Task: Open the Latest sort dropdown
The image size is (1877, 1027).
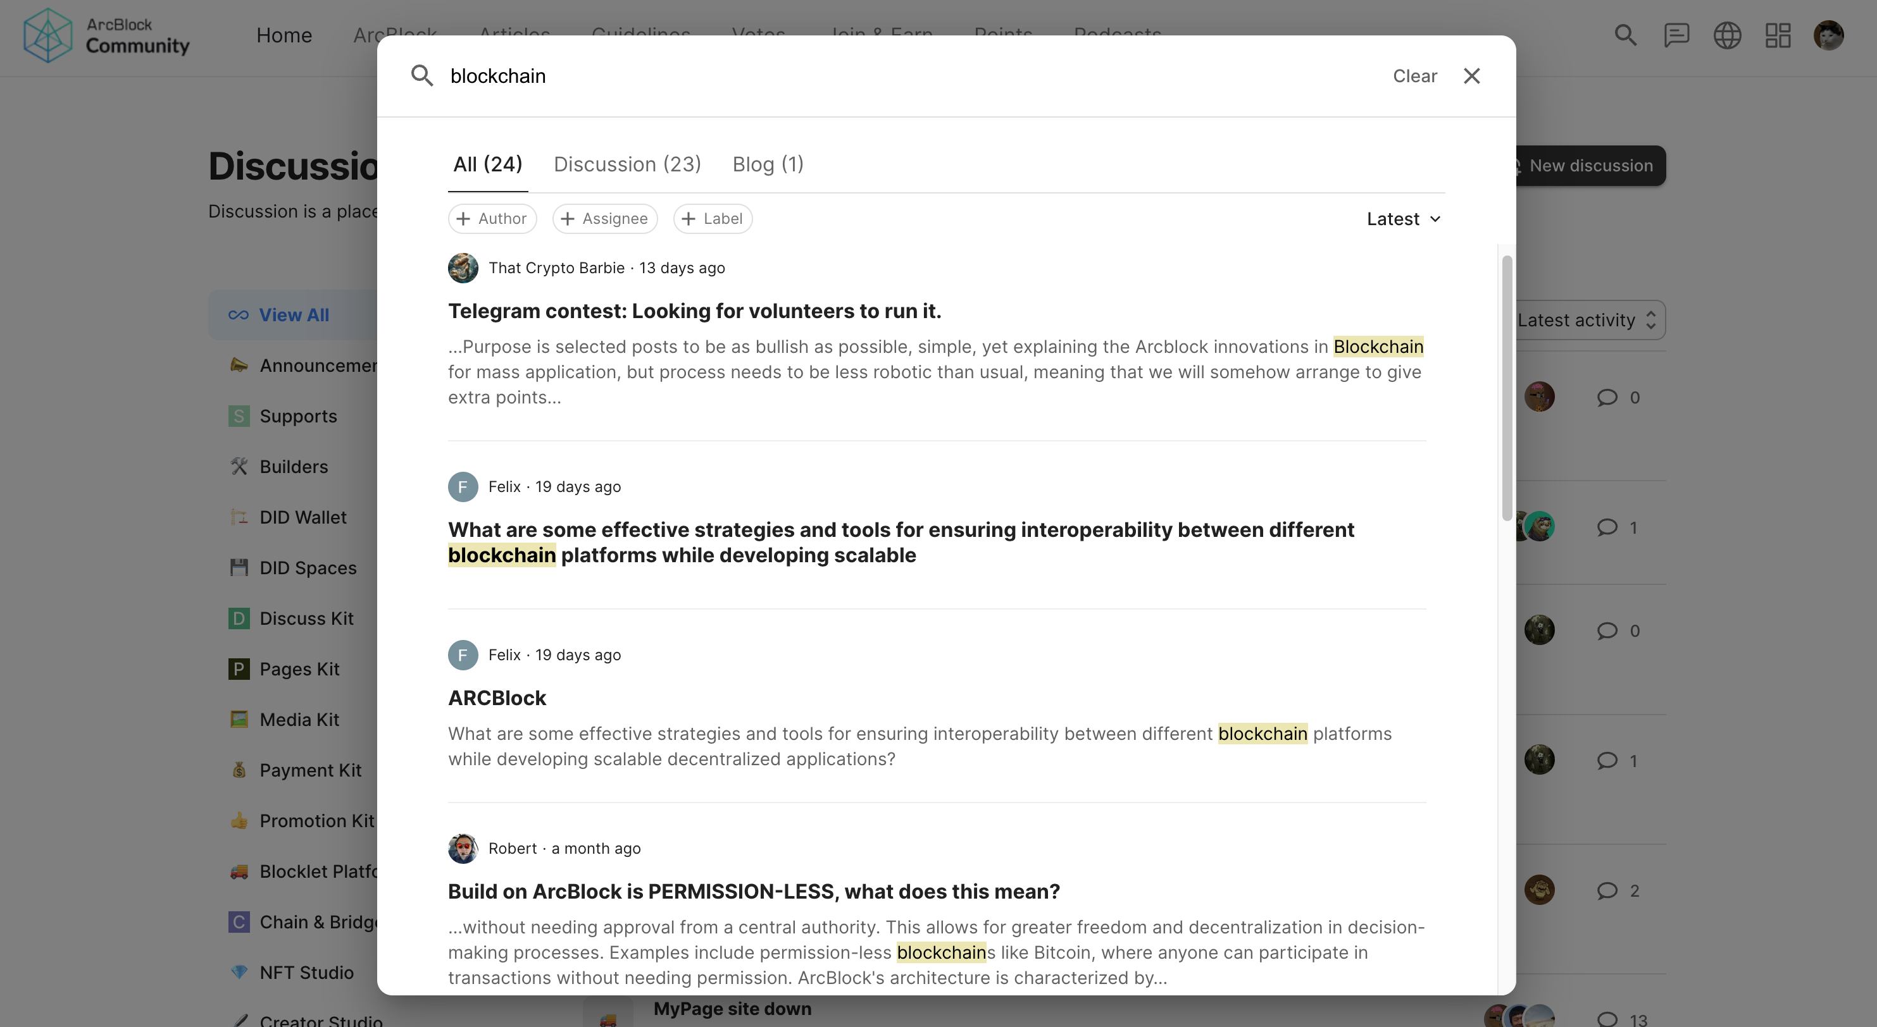Action: point(1404,219)
